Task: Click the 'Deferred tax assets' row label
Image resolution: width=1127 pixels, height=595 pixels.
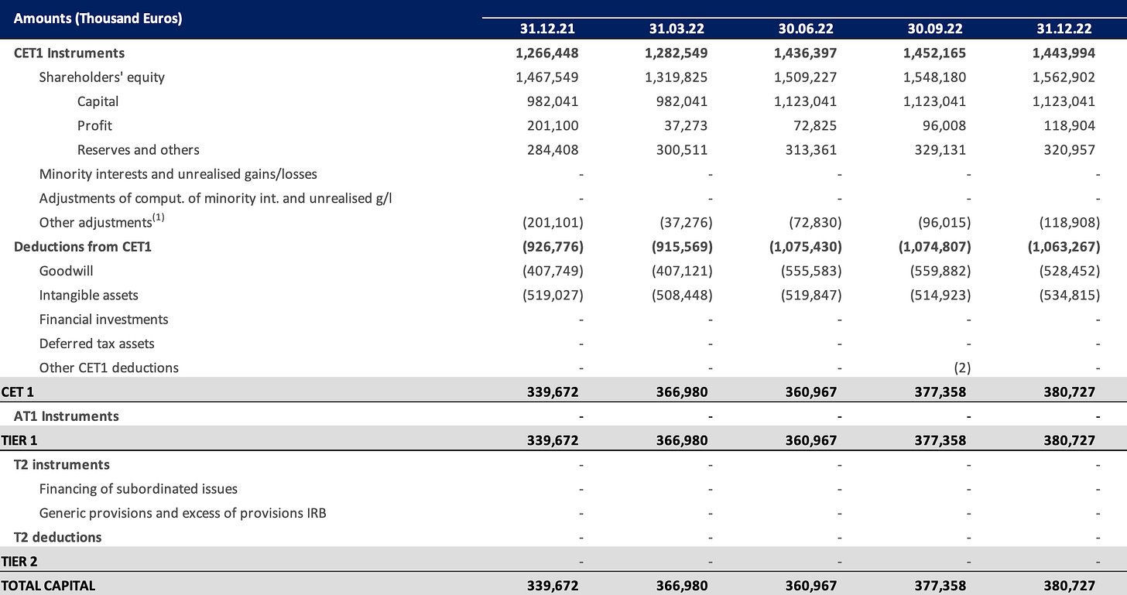Action: (x=97, y=344)
